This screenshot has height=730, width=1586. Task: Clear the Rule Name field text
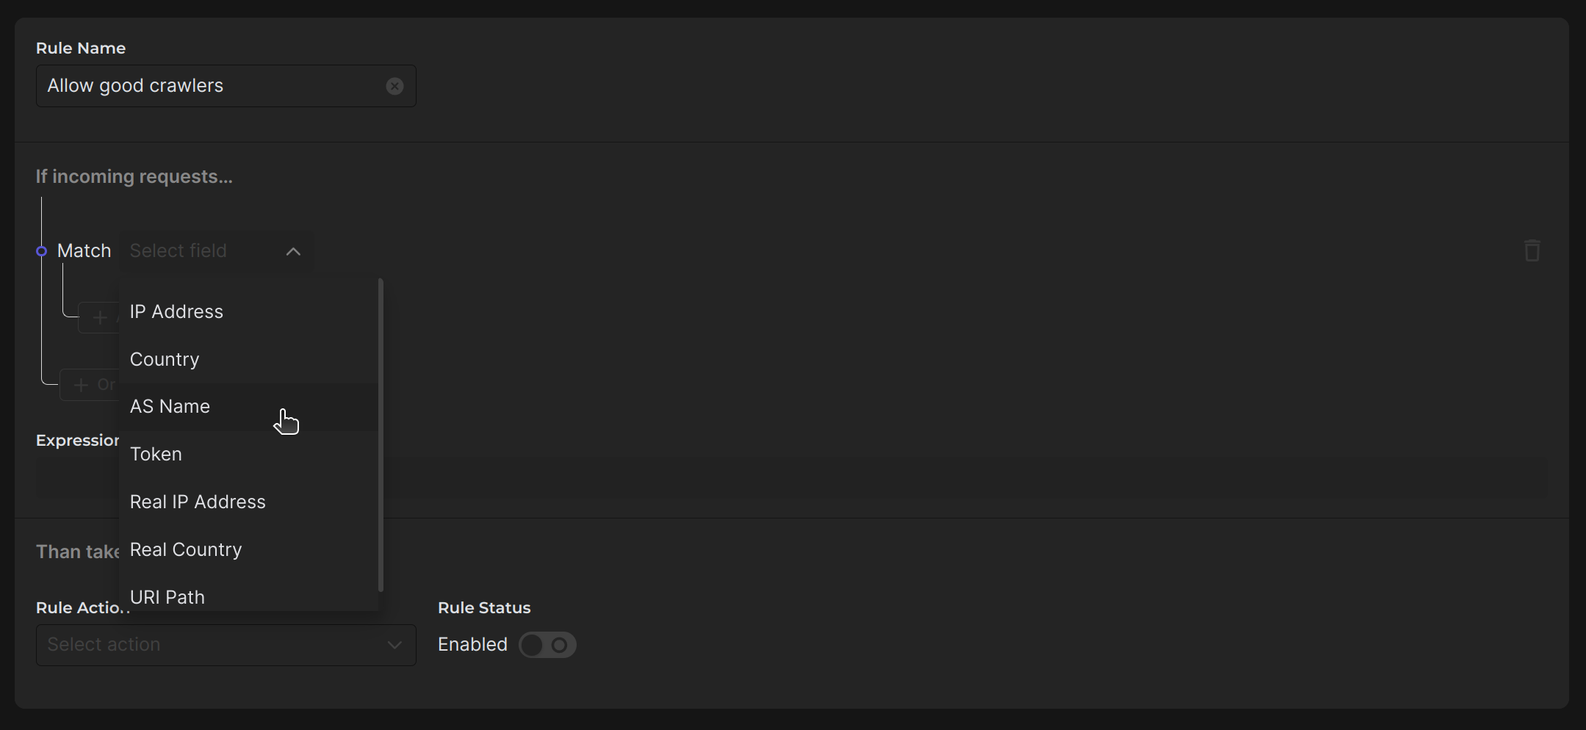tap(394, 87)
